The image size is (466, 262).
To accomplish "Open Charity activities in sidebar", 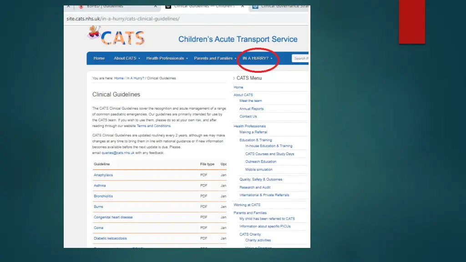I will pyautogui.click(x=258, y=240).
